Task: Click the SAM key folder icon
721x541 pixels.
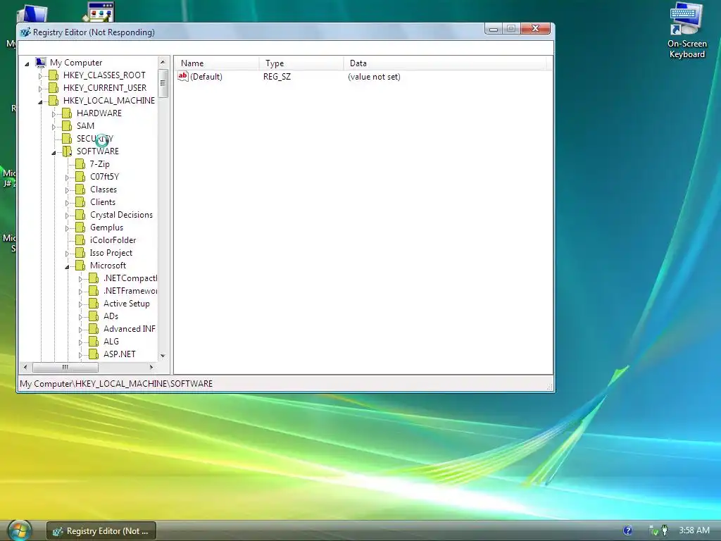Action: [67, 126]
